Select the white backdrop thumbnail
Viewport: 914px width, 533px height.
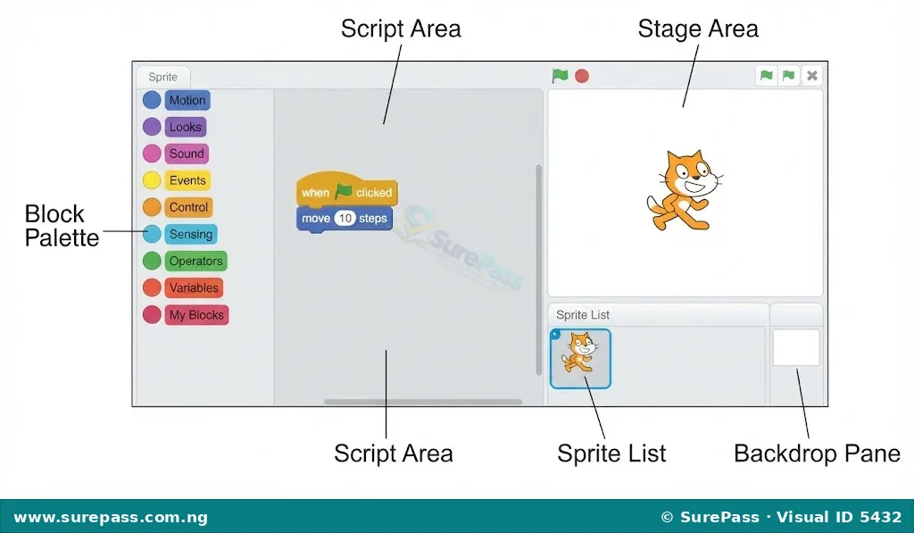(x=796, y=347)
